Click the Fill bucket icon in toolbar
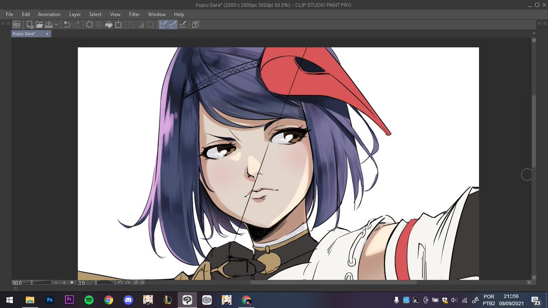The width and height of the screenshot is (548, 308). click(109, 25)
